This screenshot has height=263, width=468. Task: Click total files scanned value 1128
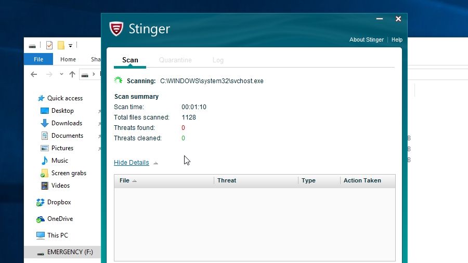189,117
